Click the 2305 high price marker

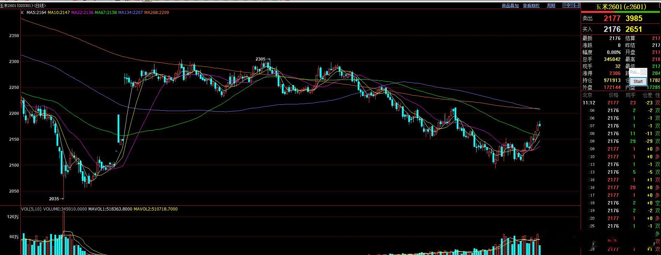pos(263,59)
